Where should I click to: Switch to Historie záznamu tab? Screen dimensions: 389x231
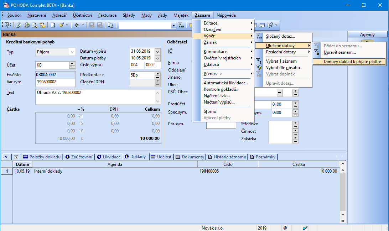(x=227, y=157)
